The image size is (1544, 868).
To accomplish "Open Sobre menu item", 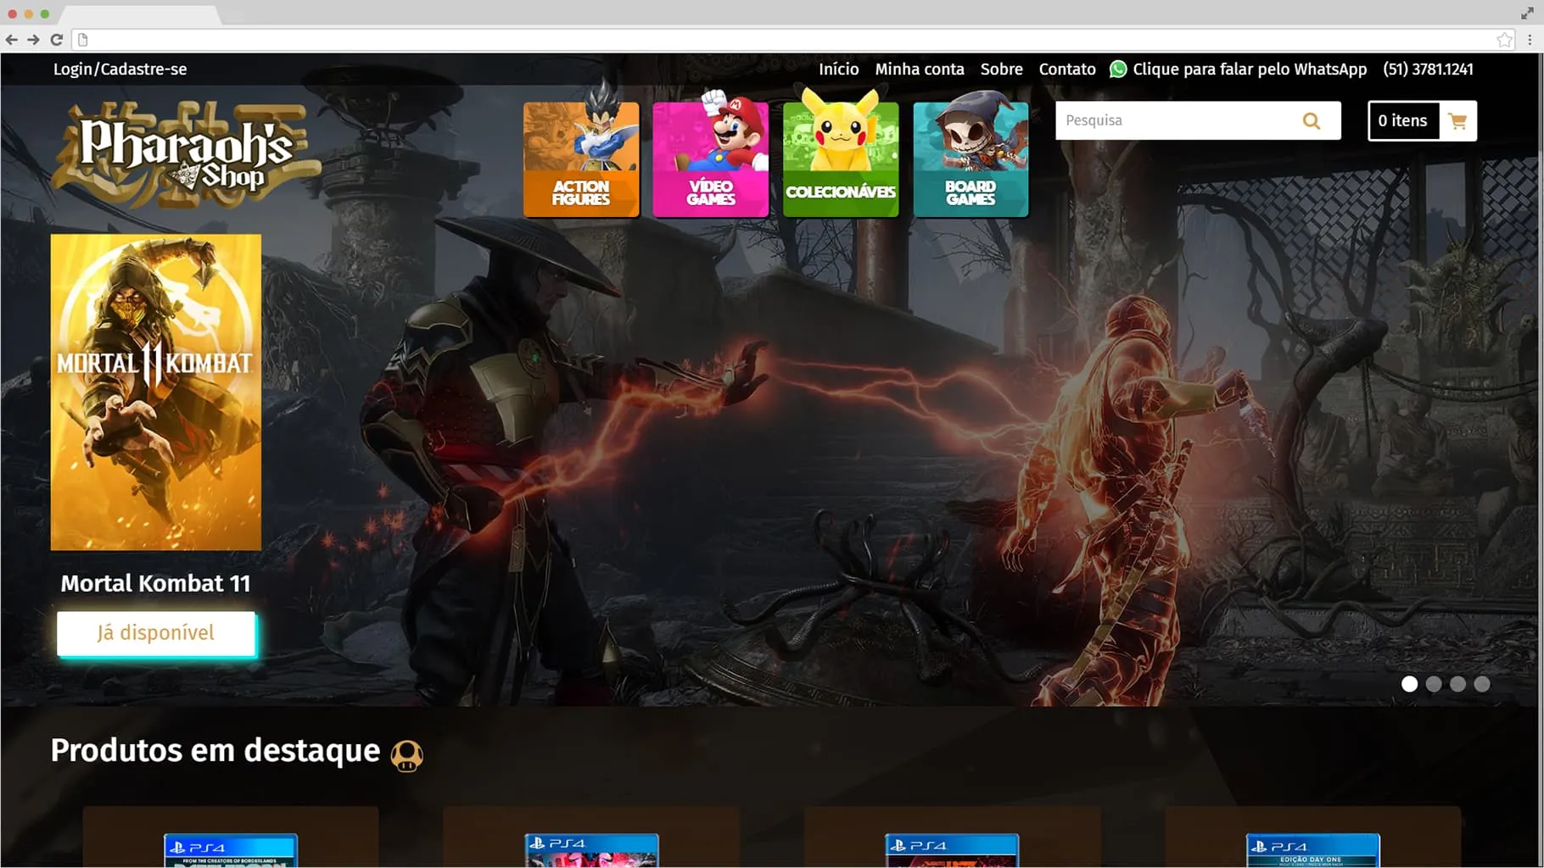I will [1001, 70].
